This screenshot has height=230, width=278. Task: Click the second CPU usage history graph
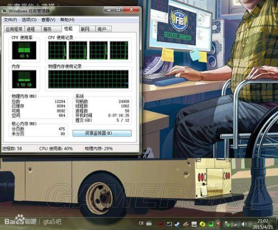(x=78, y=50)
